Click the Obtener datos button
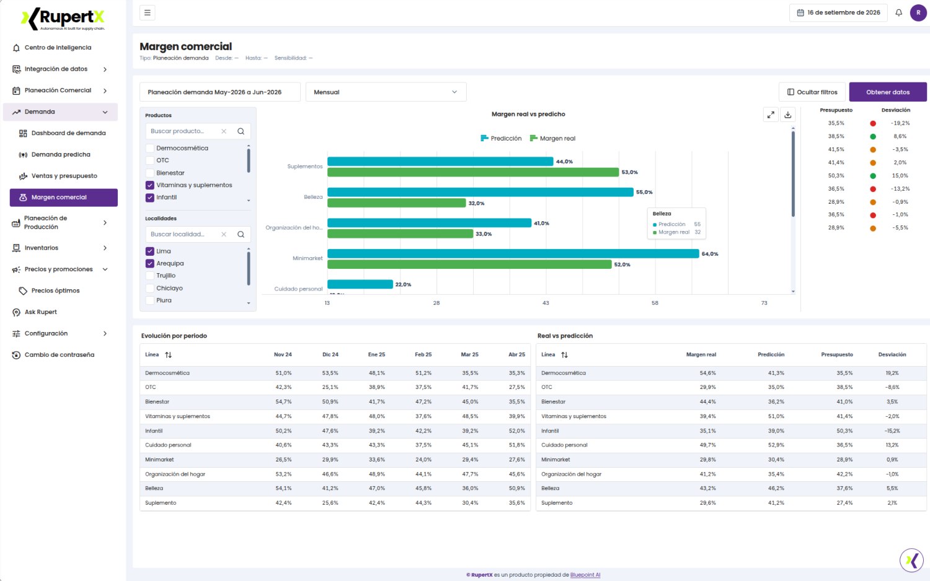Screen dimensions: 930x581 click(888, 92)
